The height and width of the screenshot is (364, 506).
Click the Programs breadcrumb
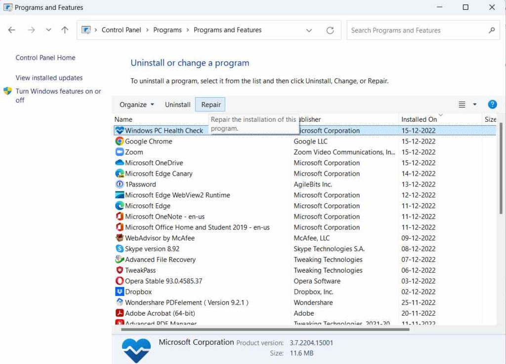pyautogui.click(x=168, y=30)
